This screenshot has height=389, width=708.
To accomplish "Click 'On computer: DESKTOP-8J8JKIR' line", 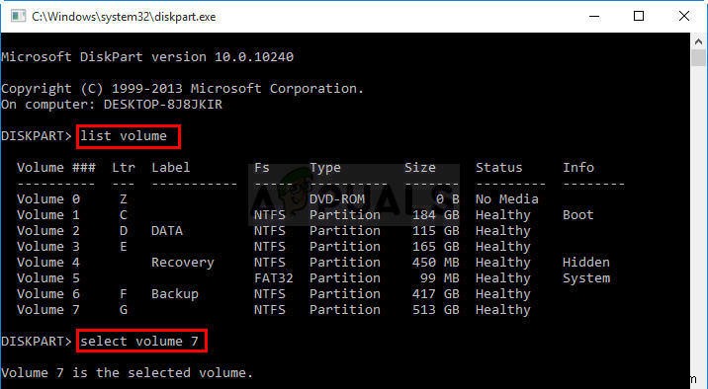I will coord(112,105).
